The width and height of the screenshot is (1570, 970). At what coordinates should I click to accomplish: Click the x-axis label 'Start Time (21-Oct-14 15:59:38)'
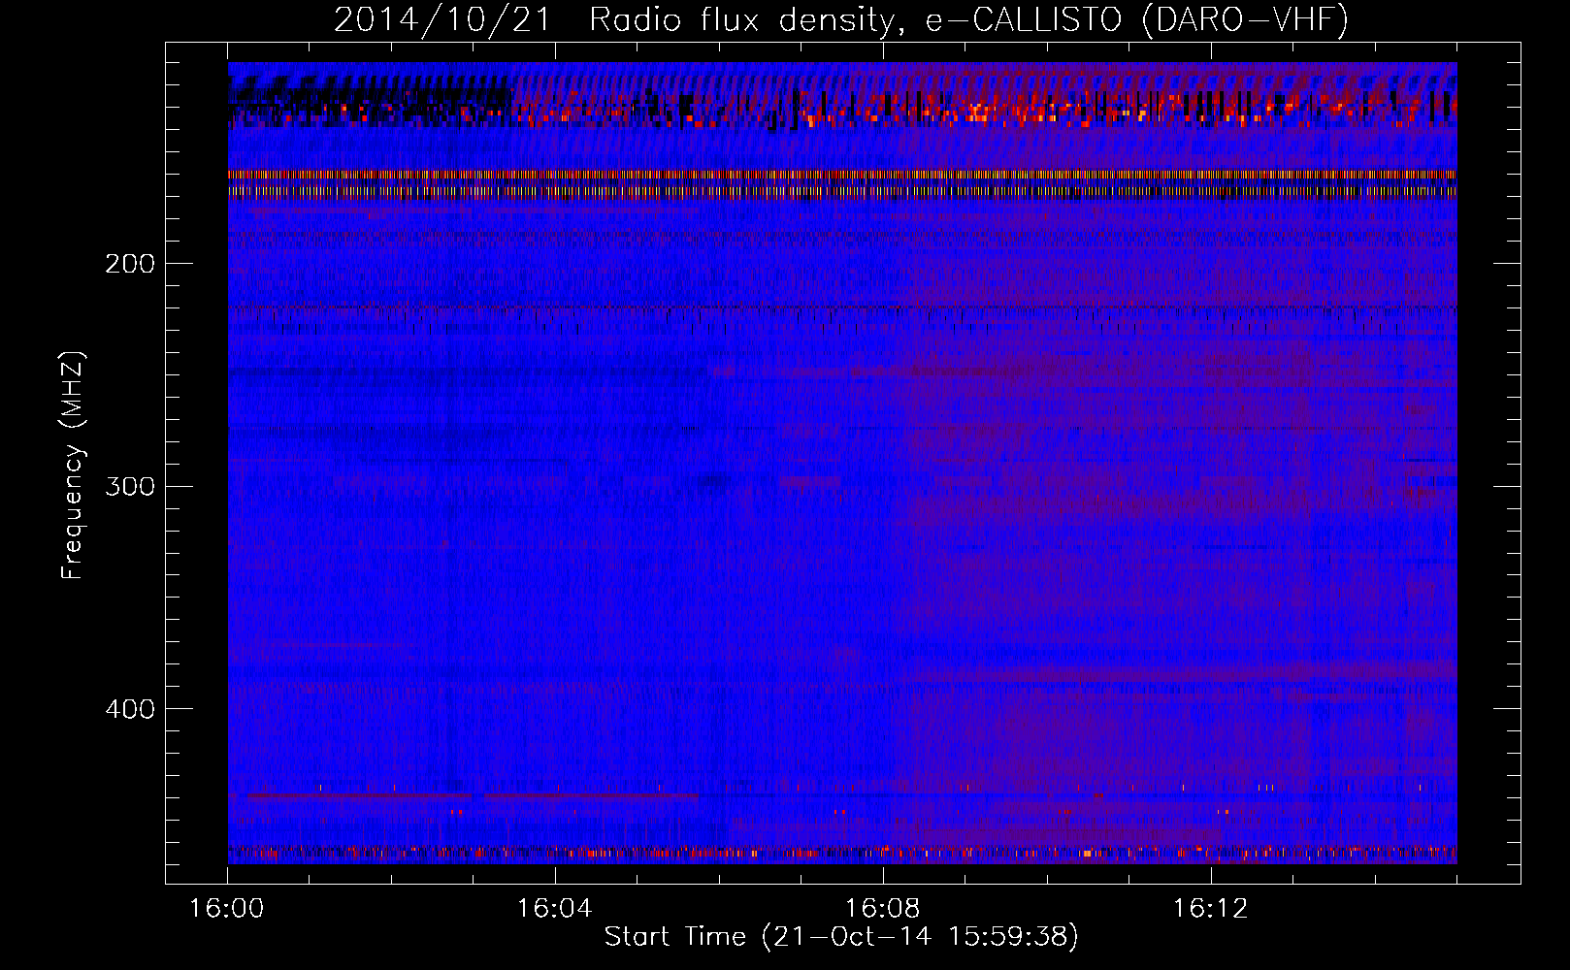[841, 937]
